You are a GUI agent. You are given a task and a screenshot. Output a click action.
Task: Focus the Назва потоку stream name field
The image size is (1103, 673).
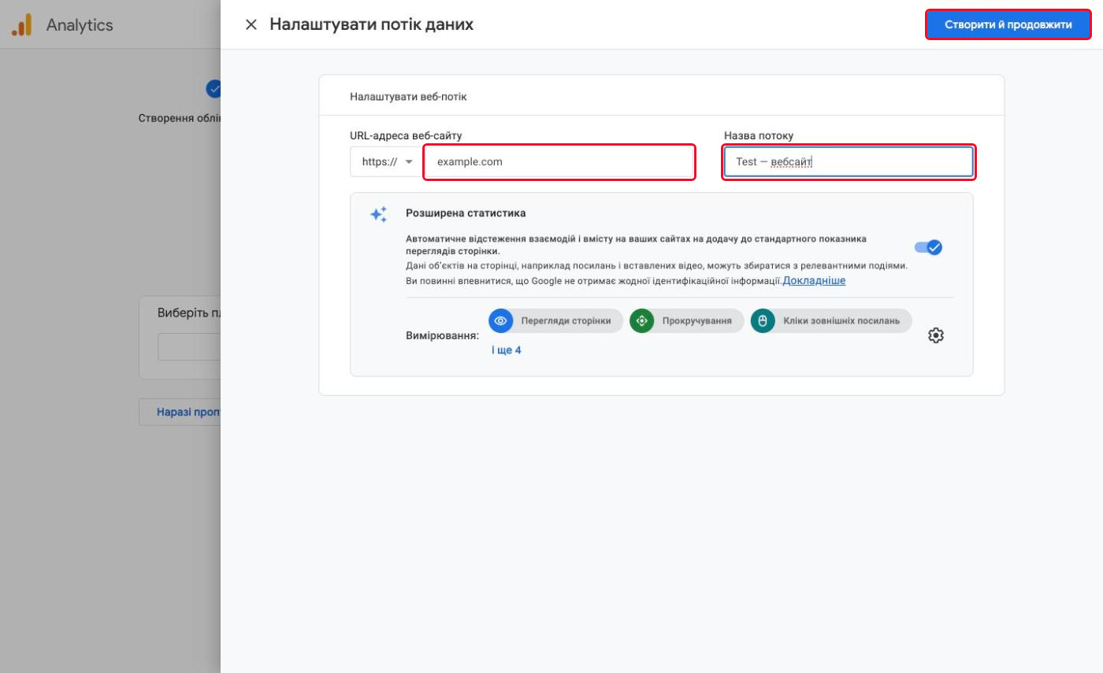tap(849, 161)
